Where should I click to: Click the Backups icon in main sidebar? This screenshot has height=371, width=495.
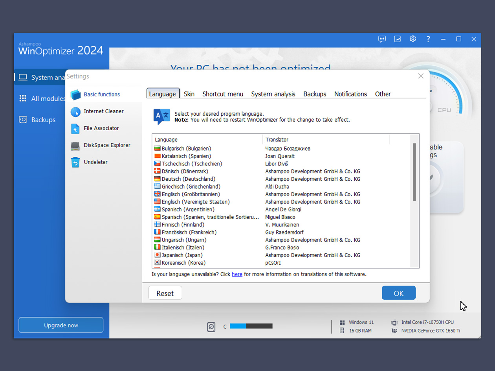click(x=23, y=120)
